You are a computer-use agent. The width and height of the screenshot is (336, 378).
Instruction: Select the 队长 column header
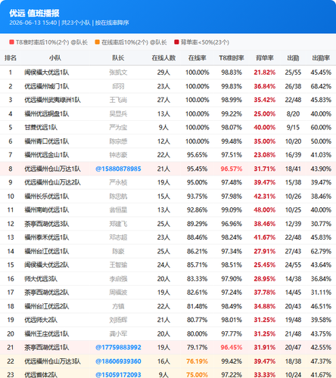coord(118,58)
